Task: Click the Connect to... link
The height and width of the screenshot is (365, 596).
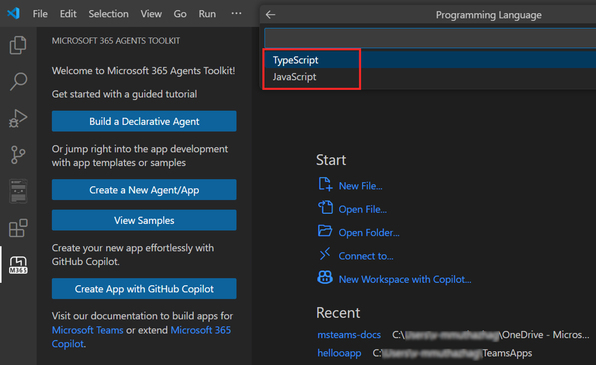Action: (366, 256)
